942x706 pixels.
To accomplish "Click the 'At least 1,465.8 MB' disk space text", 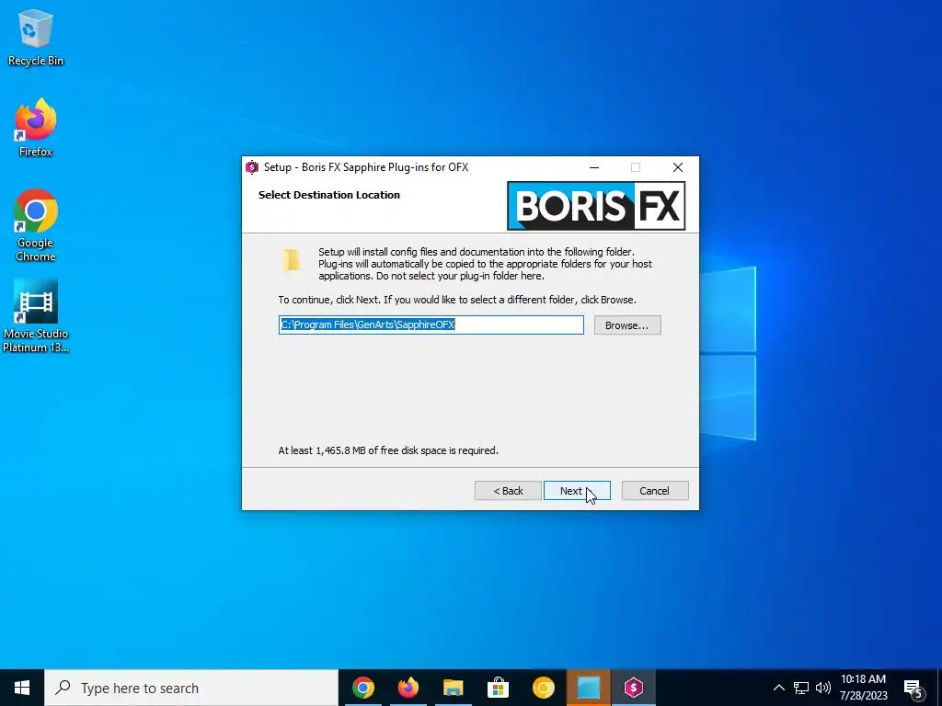I will click(388, 450).
